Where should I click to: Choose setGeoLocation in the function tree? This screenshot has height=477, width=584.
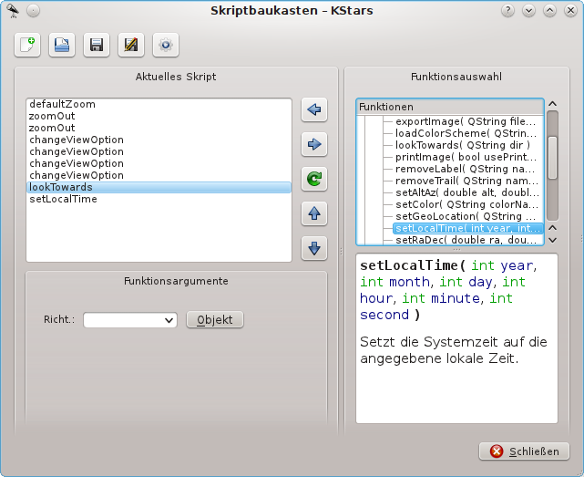tap(465, 216)
